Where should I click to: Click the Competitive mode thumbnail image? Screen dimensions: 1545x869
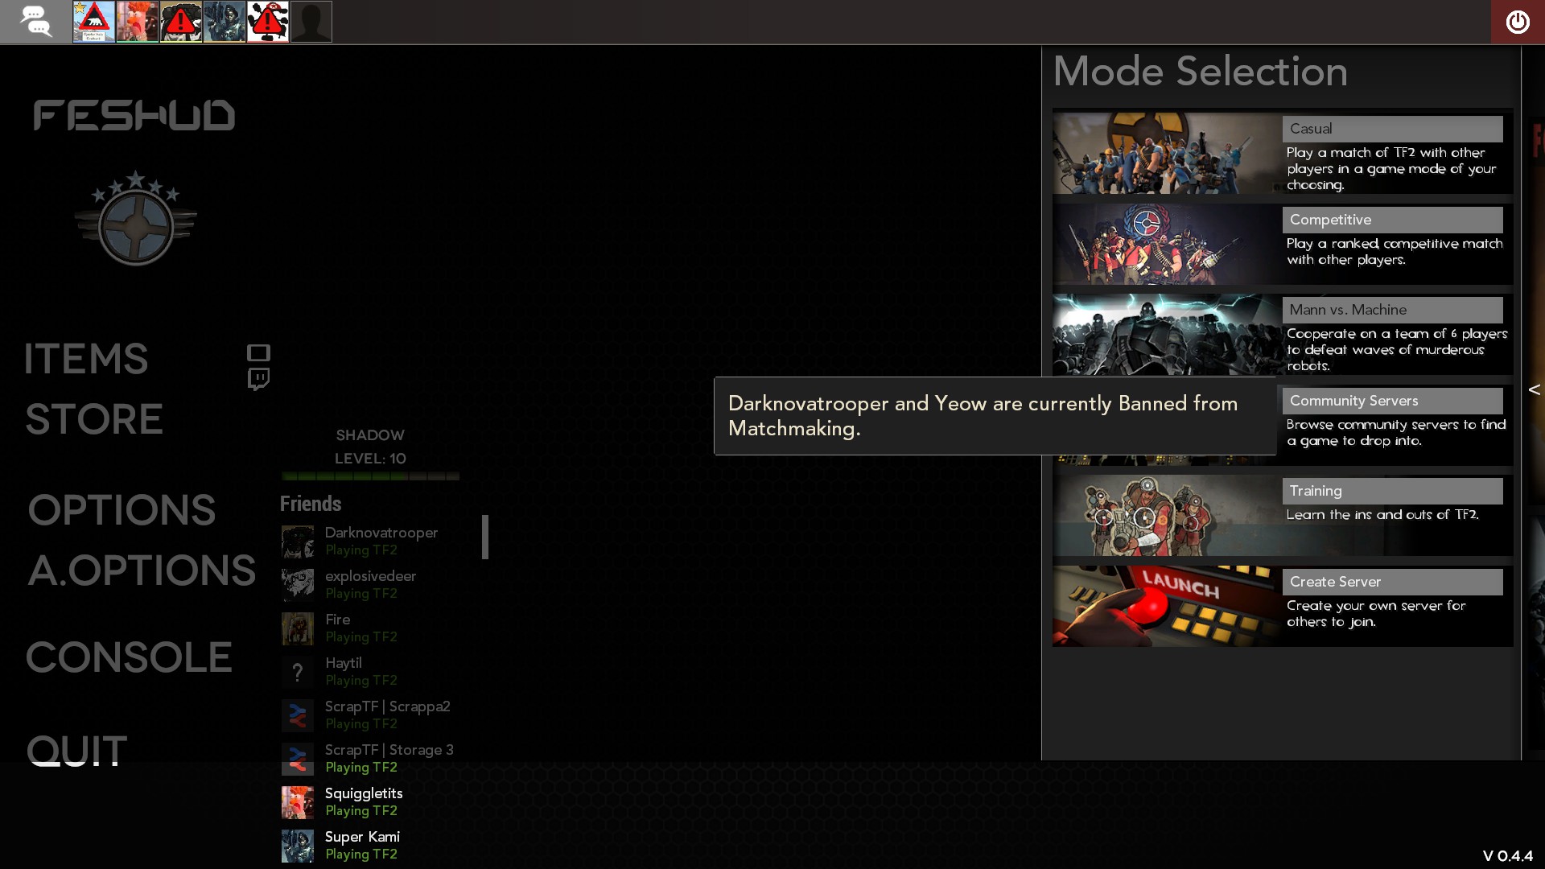tap(1167, 244)
